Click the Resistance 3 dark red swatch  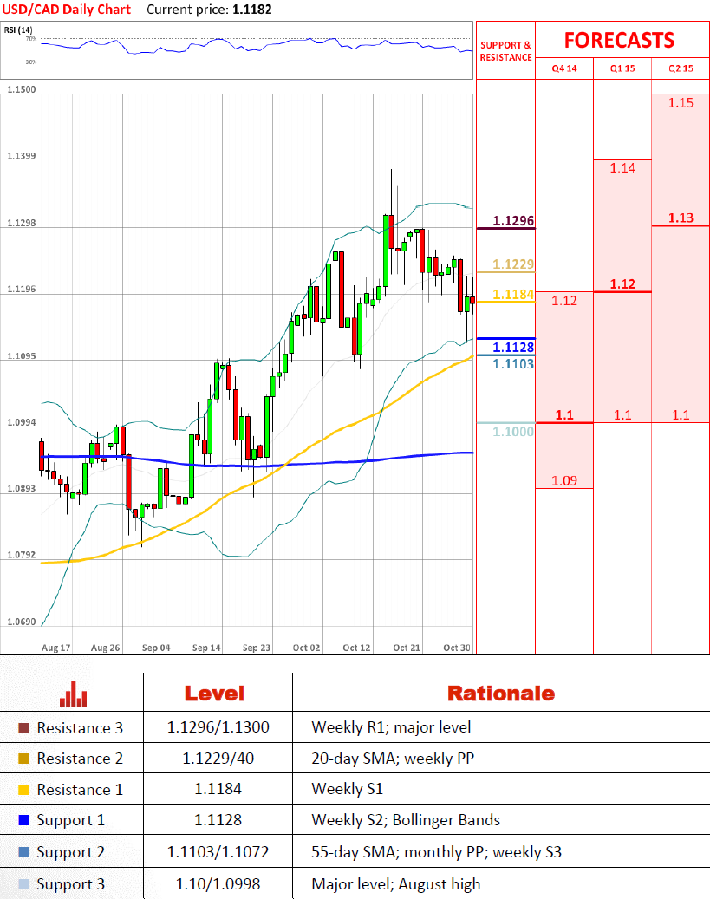pos(23,728)
